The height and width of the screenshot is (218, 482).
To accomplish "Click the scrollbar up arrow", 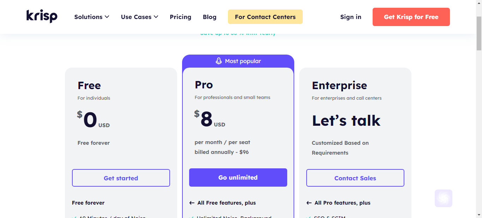I will (479, 3).
